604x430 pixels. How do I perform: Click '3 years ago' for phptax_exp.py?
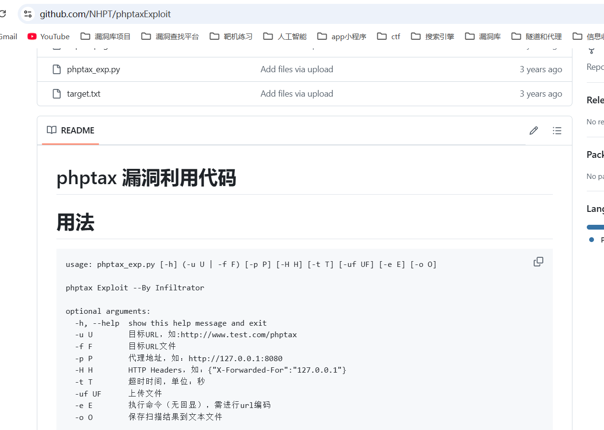541,69
